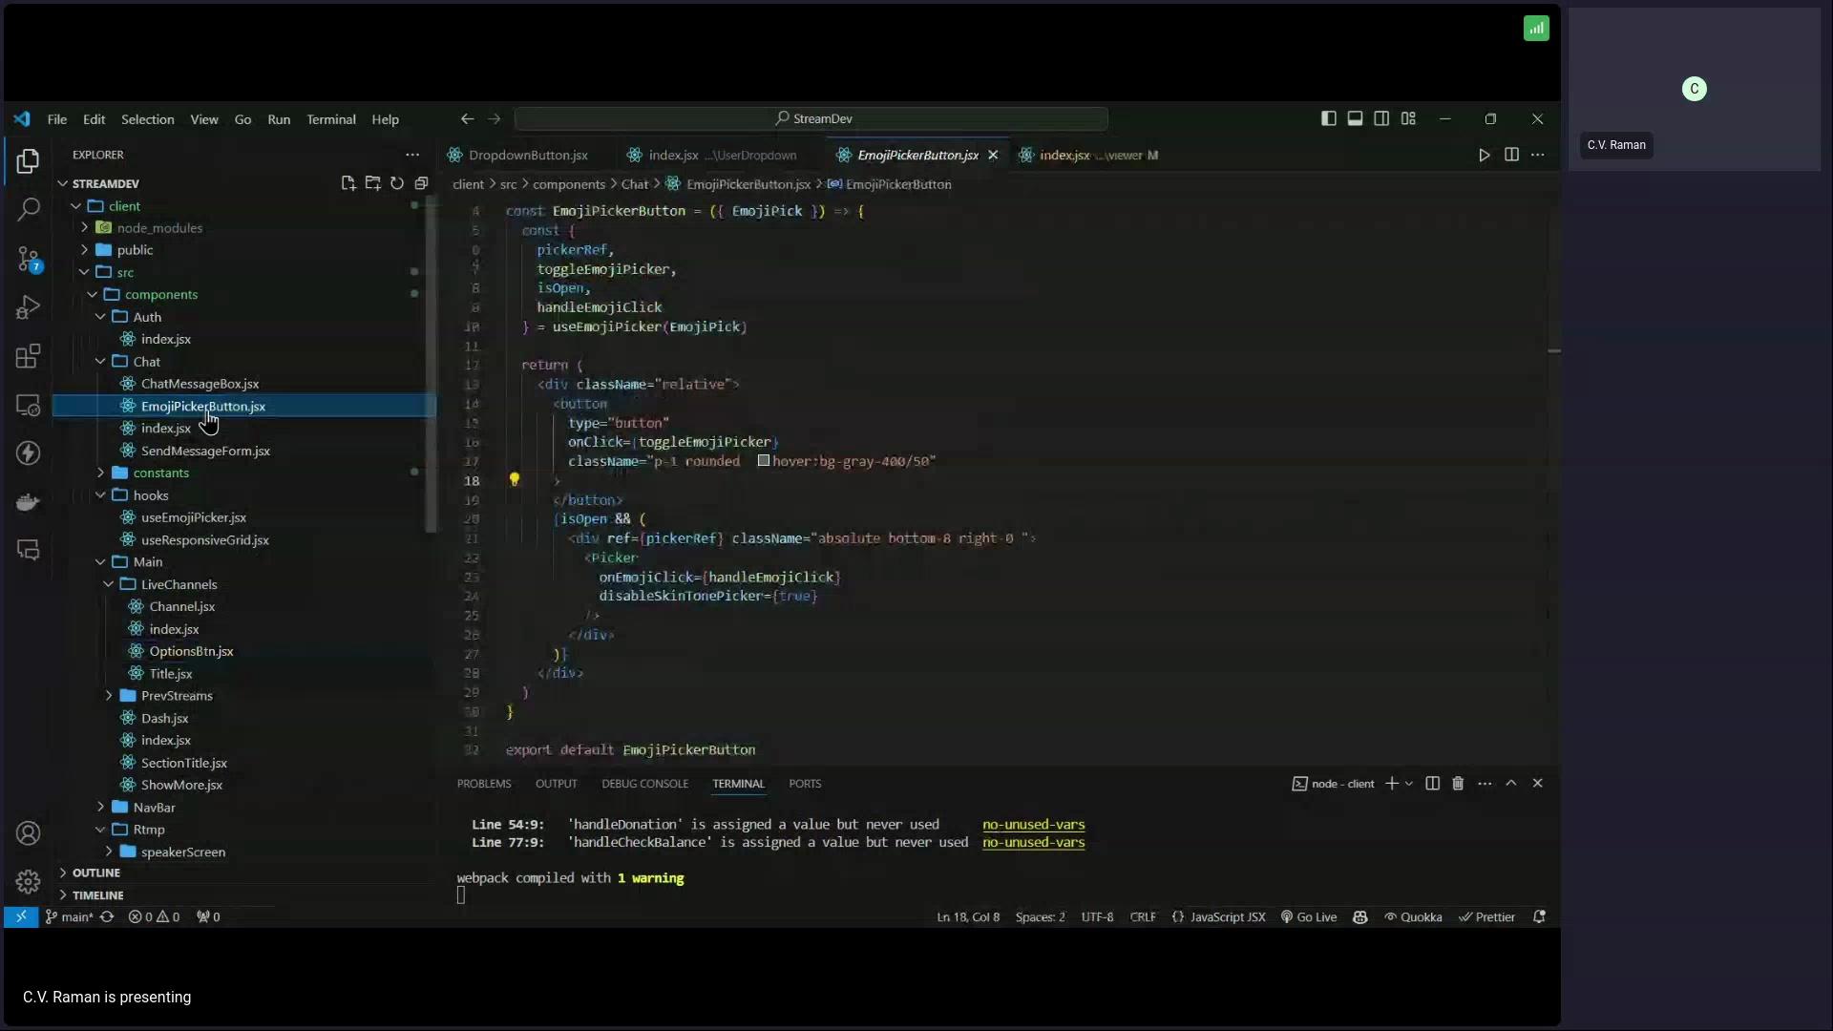The width and height of the screenshot is (1833, 1031).
Task: Enable the second no-unused-vars link
Action: (x=1032, y=842)
